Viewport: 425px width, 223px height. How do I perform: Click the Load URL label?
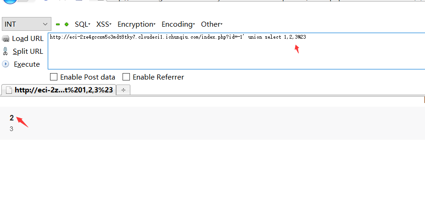click(28, 39)
